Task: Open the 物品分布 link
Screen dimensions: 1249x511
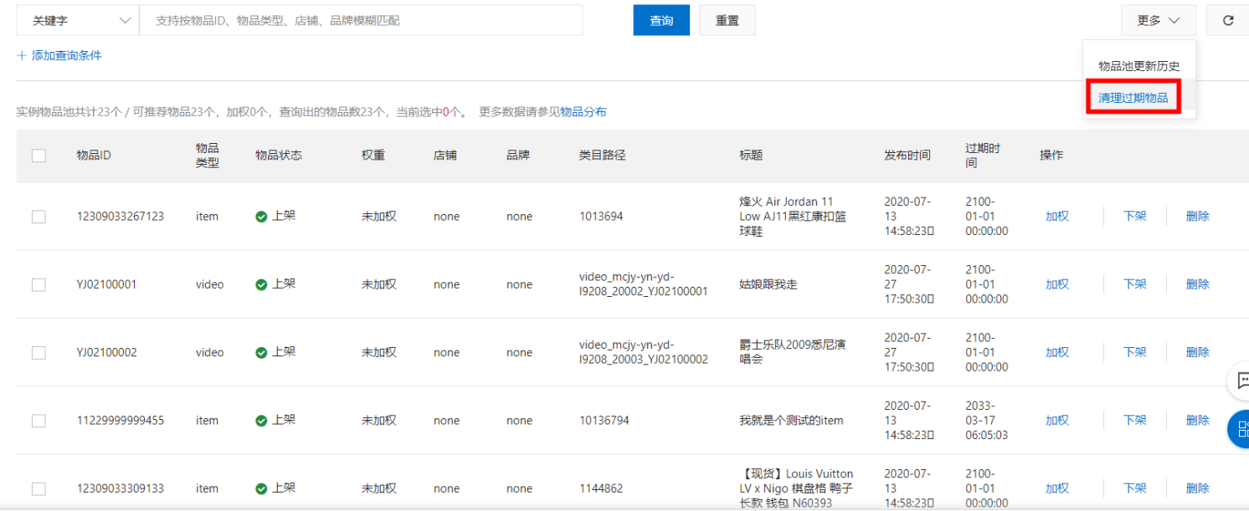Action: (x=583, y=112)
